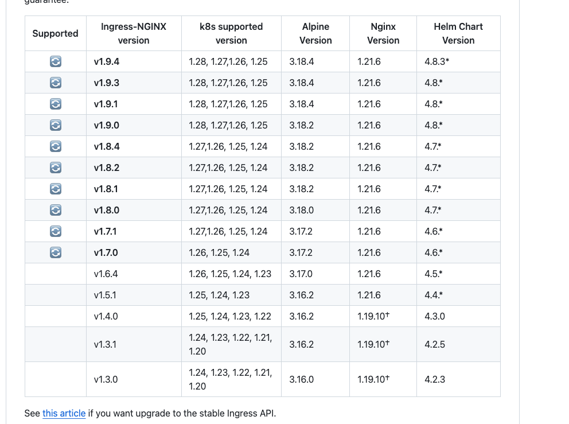Screen dimensions: 569x424
Task: Click the supported icon for v1.9.3
Action: coord(56,83)
